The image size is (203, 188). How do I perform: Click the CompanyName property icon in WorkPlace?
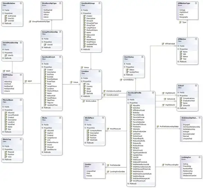(88, 131)
